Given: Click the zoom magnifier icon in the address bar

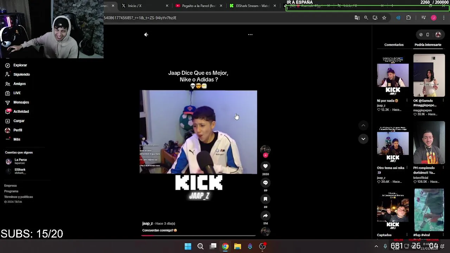Looking at the screenshot, I should pos(366,18).
